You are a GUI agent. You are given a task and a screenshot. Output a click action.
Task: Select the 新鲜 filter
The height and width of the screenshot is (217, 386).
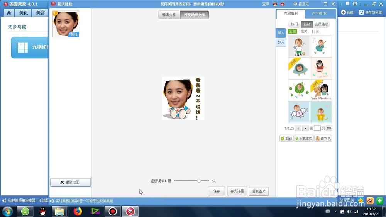click(x=307, y=24)
